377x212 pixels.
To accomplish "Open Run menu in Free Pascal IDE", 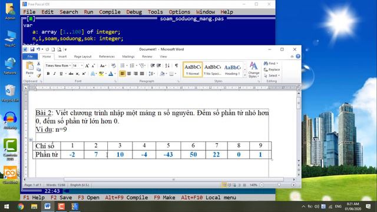I will pyautogui.click(x=88, y=12).
